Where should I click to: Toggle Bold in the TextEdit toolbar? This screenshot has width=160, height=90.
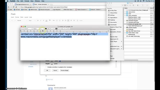50,29
